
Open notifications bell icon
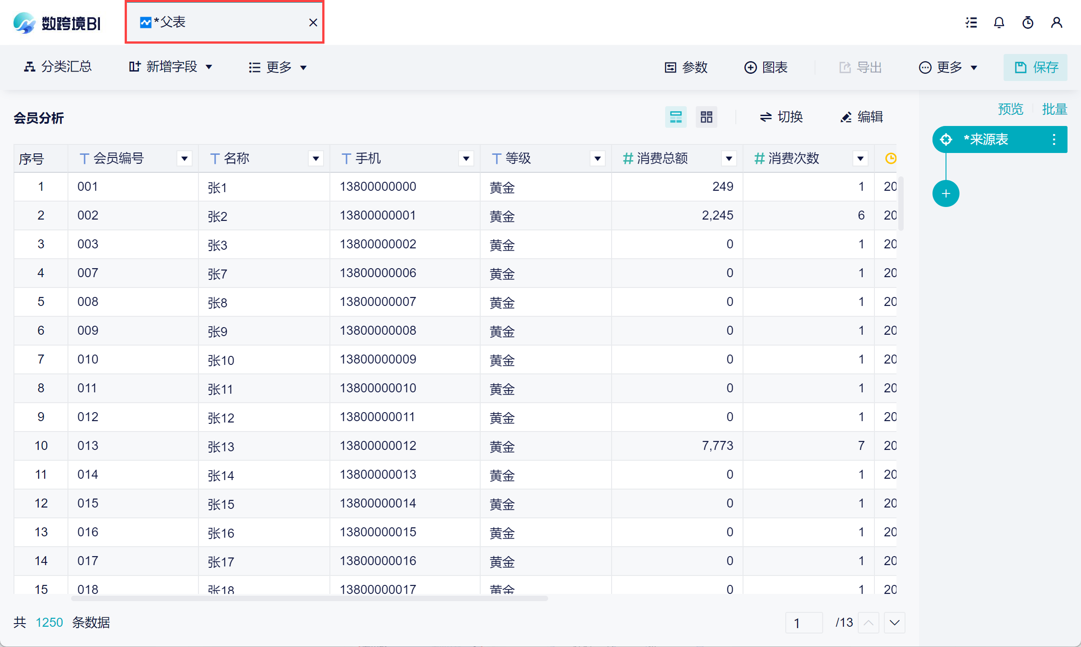pyautogui.click(x=999, y=22)
